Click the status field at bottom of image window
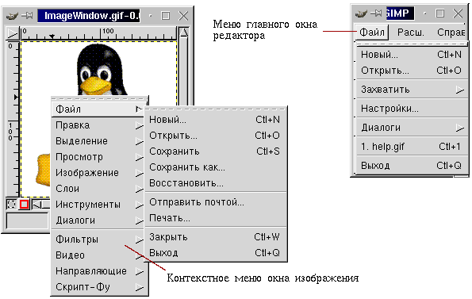 click(x=28, y=221)
